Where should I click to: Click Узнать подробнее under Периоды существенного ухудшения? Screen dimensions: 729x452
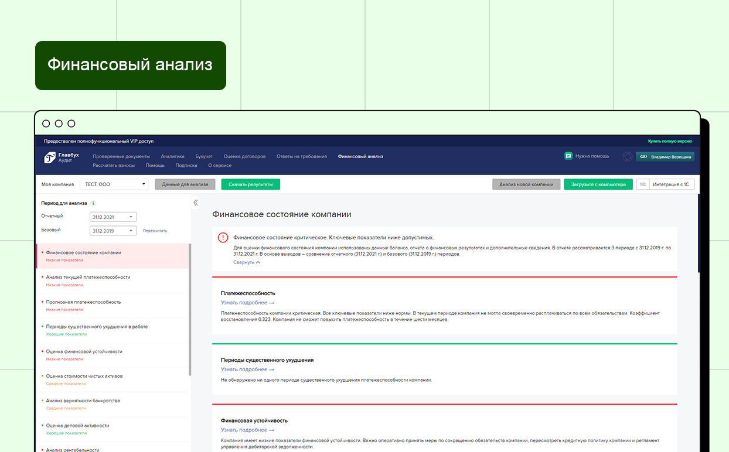pos(247,369)
